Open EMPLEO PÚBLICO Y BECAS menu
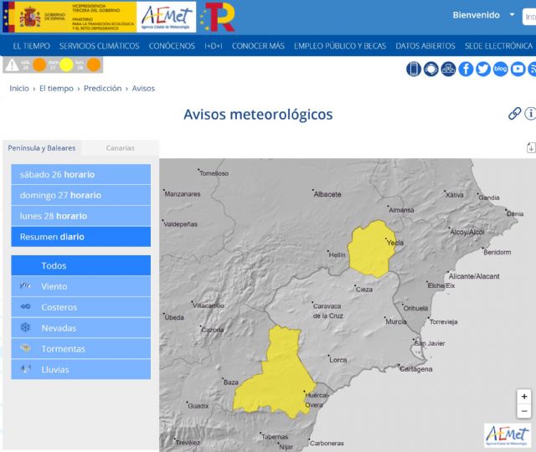 click(x=340, y=46)
